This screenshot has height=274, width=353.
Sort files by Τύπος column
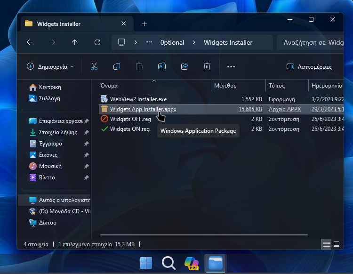coord(277,86)
